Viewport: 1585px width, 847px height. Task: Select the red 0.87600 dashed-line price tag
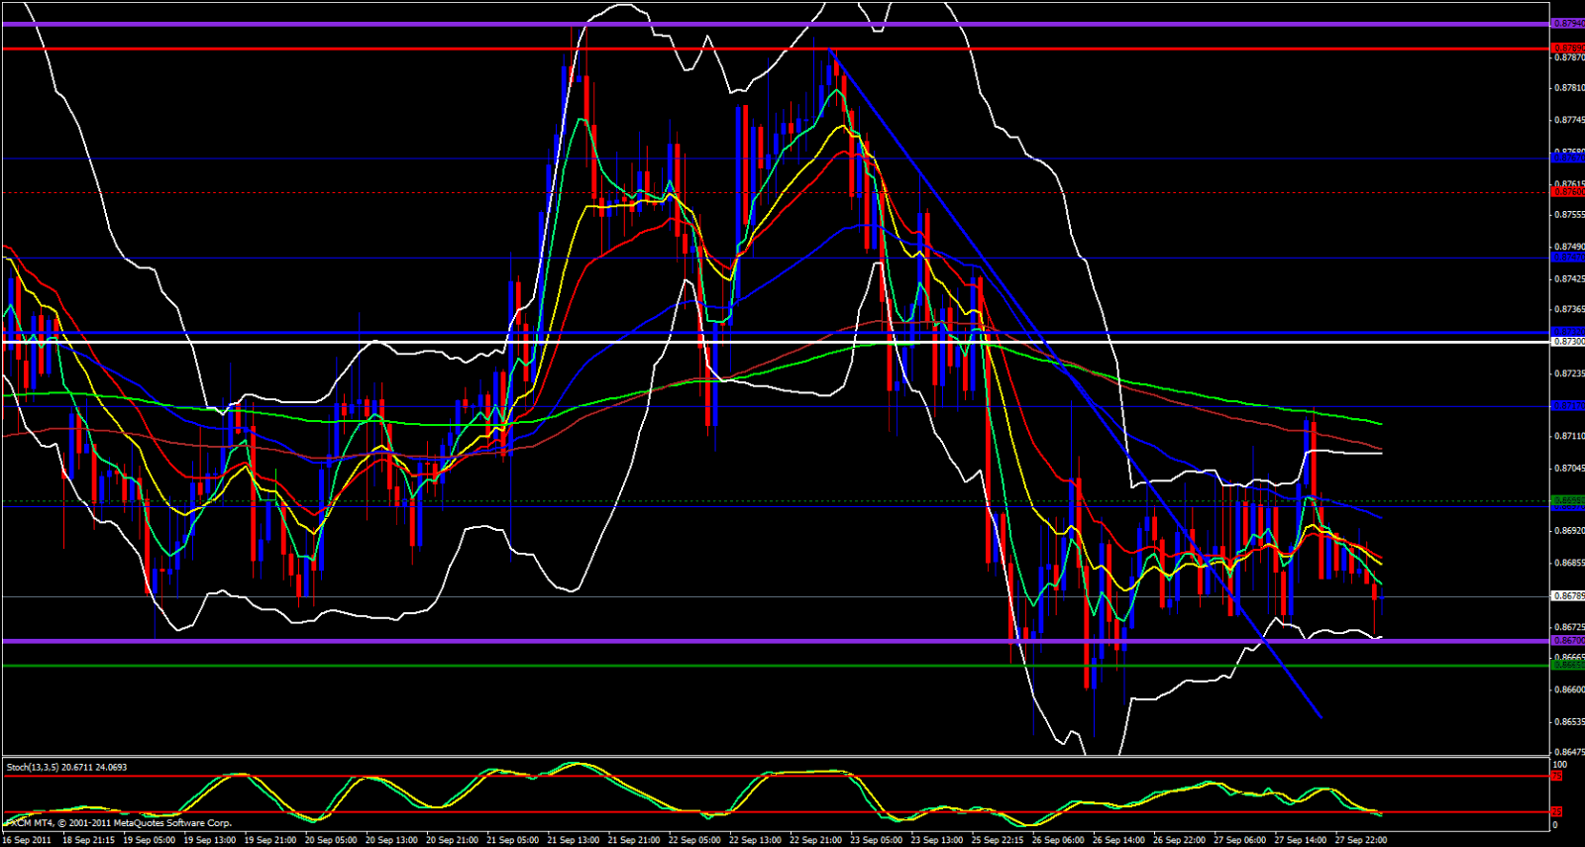coord(1568,193)
